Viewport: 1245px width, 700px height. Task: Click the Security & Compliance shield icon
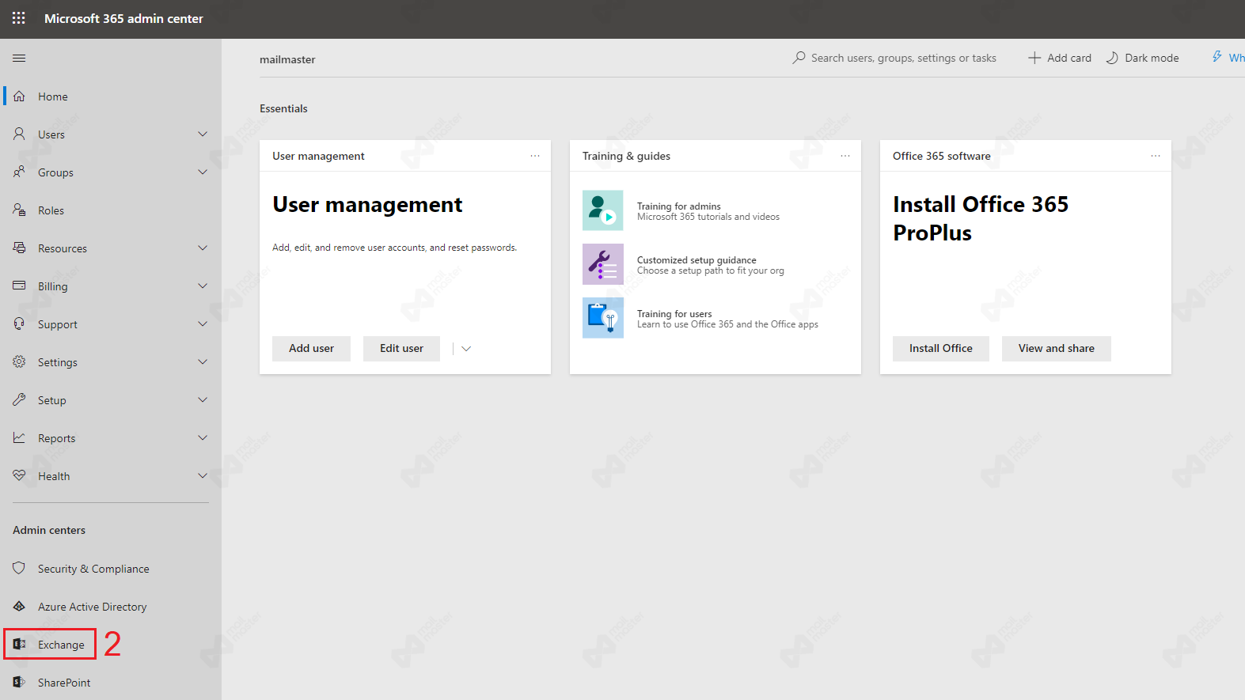point(19,568)
